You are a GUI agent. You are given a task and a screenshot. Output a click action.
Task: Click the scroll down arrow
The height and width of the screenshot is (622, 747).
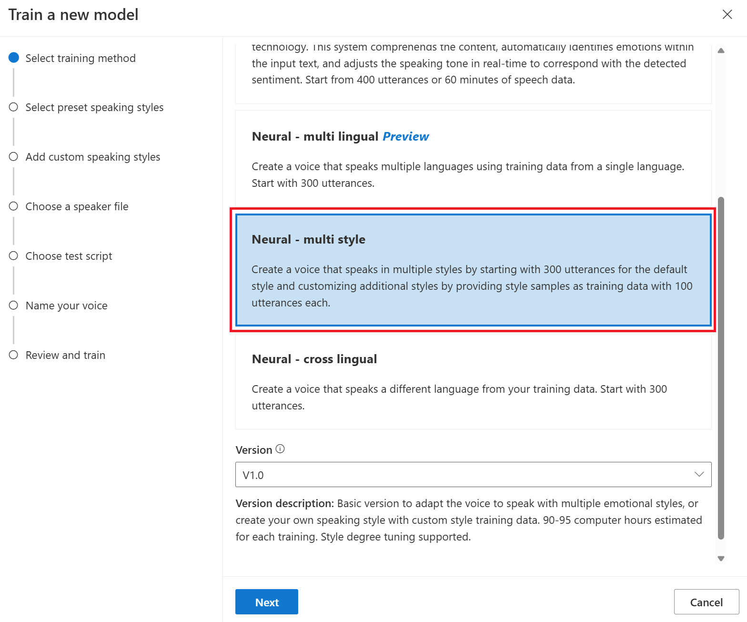point(721,559)
